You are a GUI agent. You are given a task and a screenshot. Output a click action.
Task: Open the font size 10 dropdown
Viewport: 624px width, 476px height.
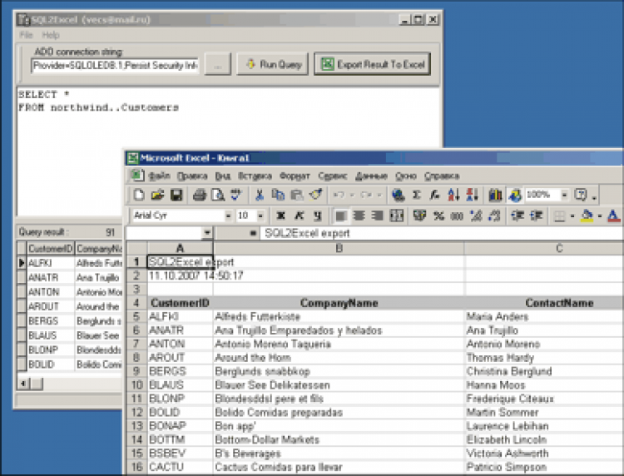point(260,216)
